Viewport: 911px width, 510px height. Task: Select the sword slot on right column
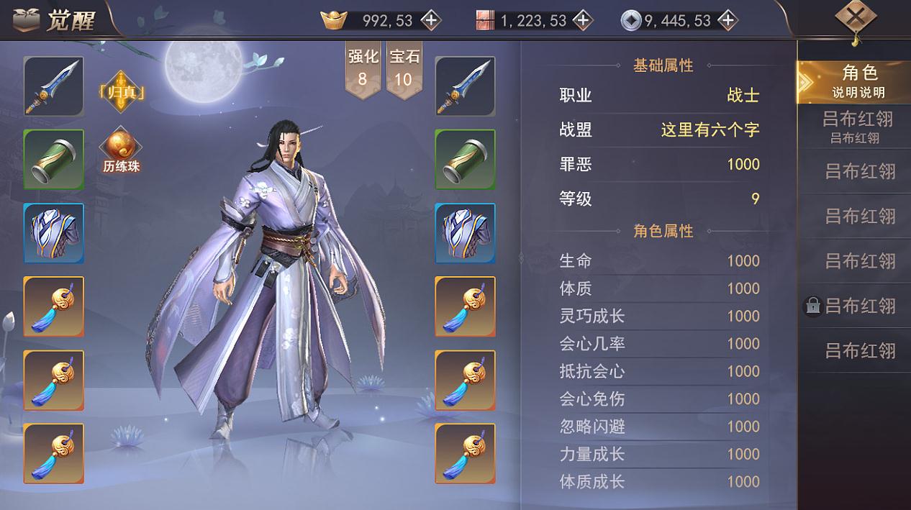click(x=465, y=86)
